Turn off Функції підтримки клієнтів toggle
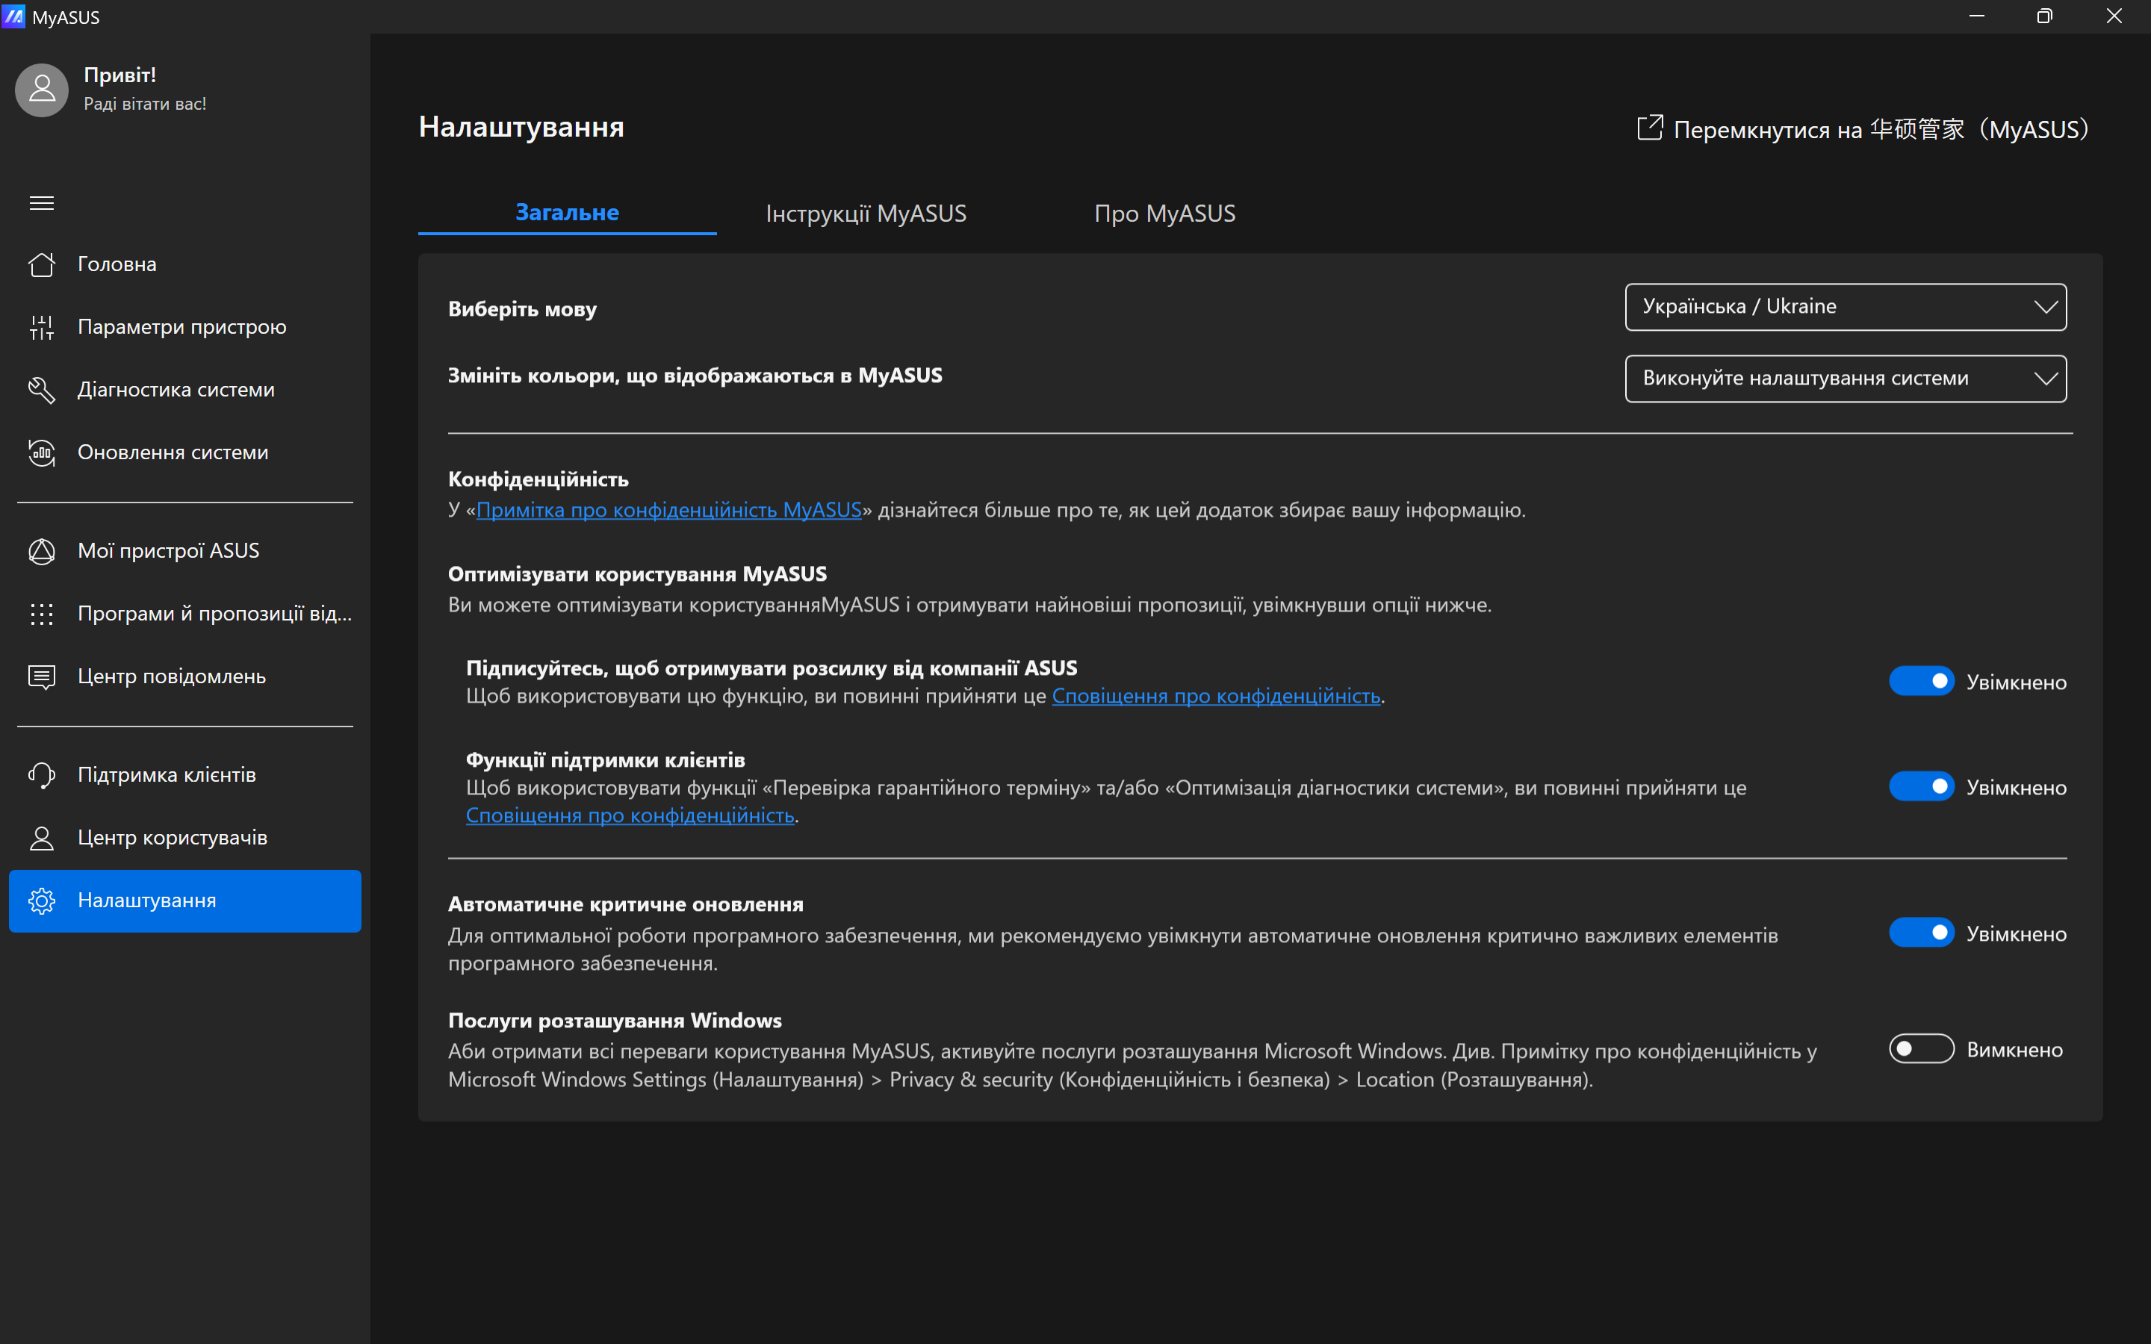 click(x=1920, y=787)
